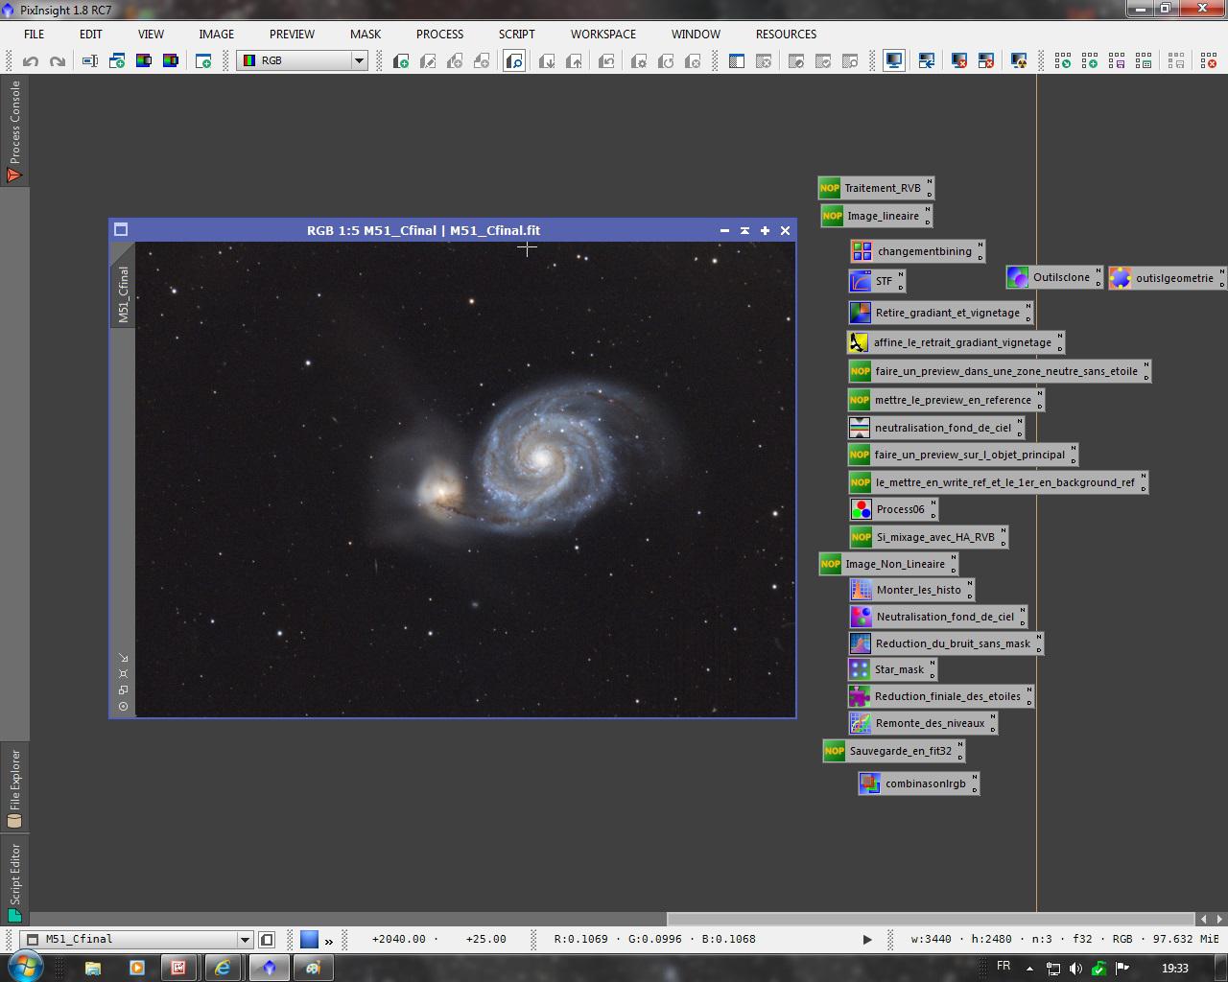1228x982 pixels.
Task: Toggle the screen monitor toolbar button
Action: coord(894,61)
